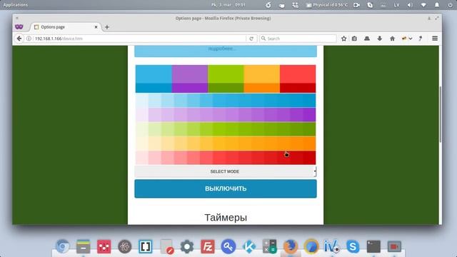
Task: Launch Skype from the dock
Action: [x=353, y=246]
